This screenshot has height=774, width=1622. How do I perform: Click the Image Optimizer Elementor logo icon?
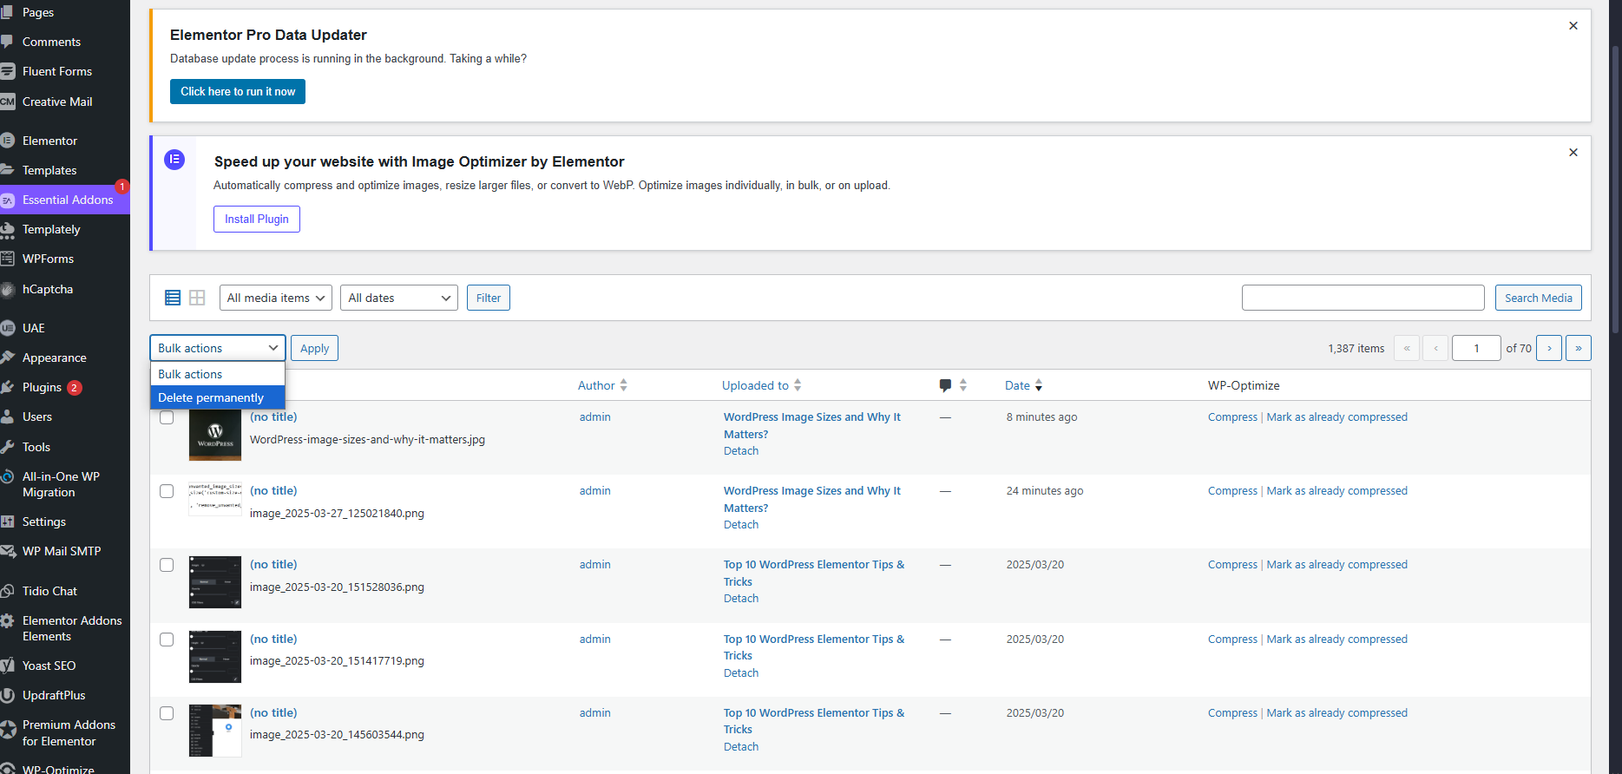(x=174, y=160)
